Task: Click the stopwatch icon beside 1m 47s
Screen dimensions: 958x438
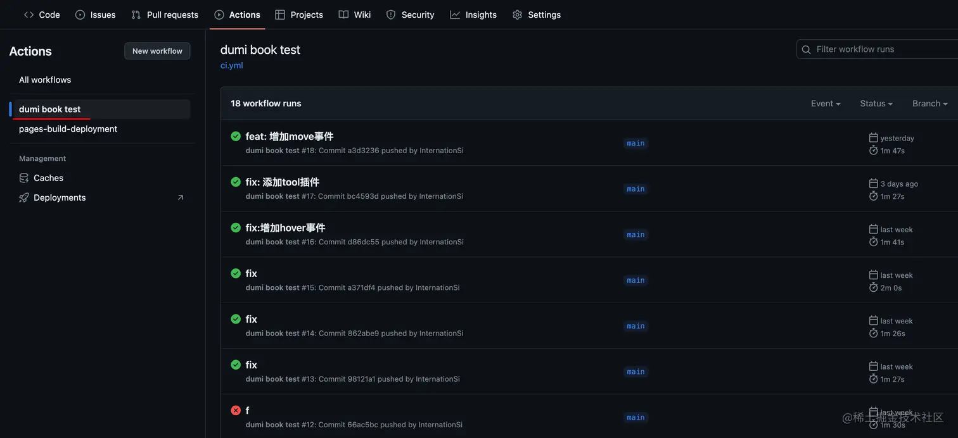Action: tap(873, 151)
